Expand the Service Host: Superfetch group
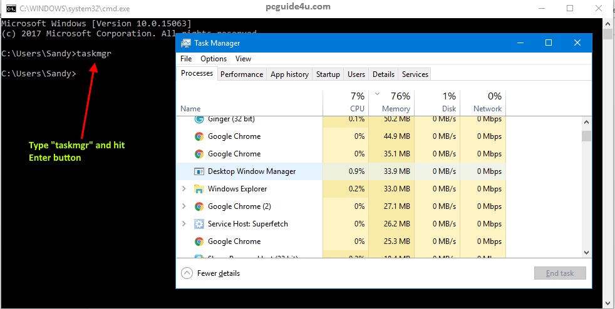Image resolution: width=615 pixels, height=309 pixels. (183, 224)
